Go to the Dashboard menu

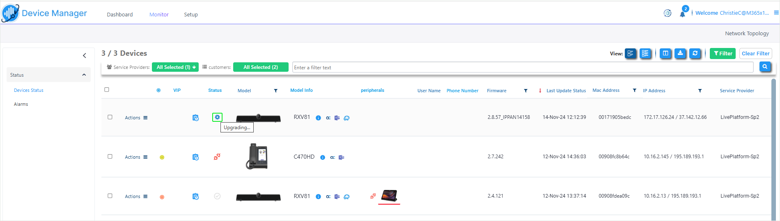point(120,14)
